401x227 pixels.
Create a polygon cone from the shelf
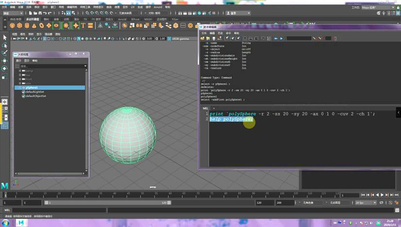tap(34, 25)
